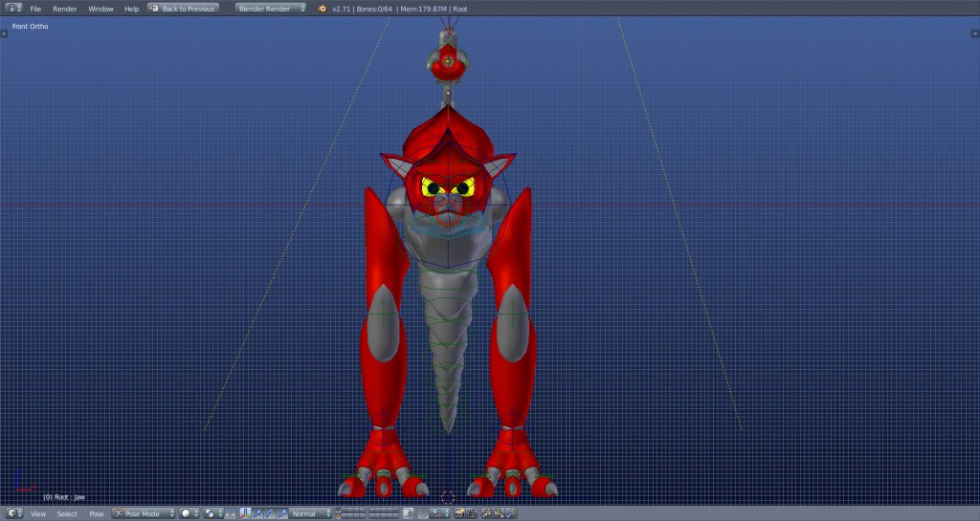The width and height of the screenshot is (980, 521).
Task: Open the File menu
Action: 35,9
